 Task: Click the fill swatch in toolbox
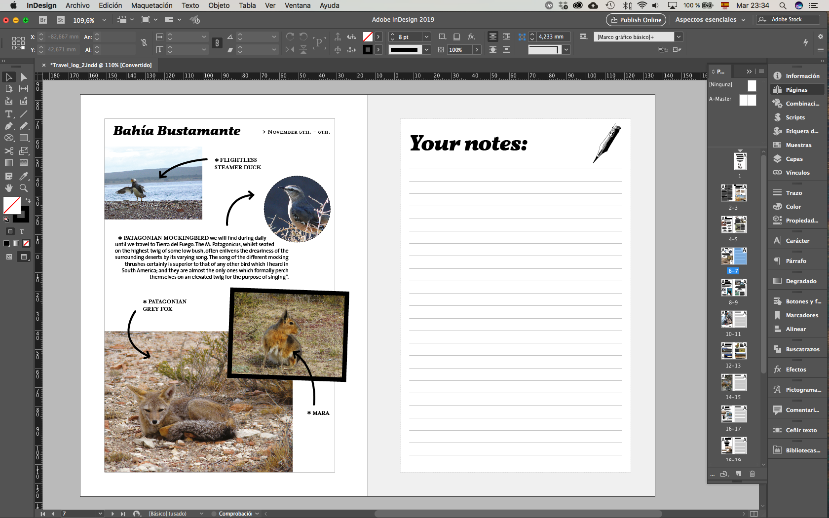[12, 205]
